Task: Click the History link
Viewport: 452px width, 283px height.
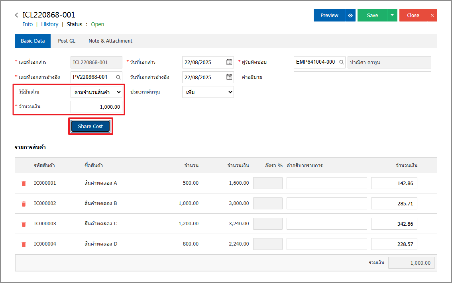Action: (49, 24)
